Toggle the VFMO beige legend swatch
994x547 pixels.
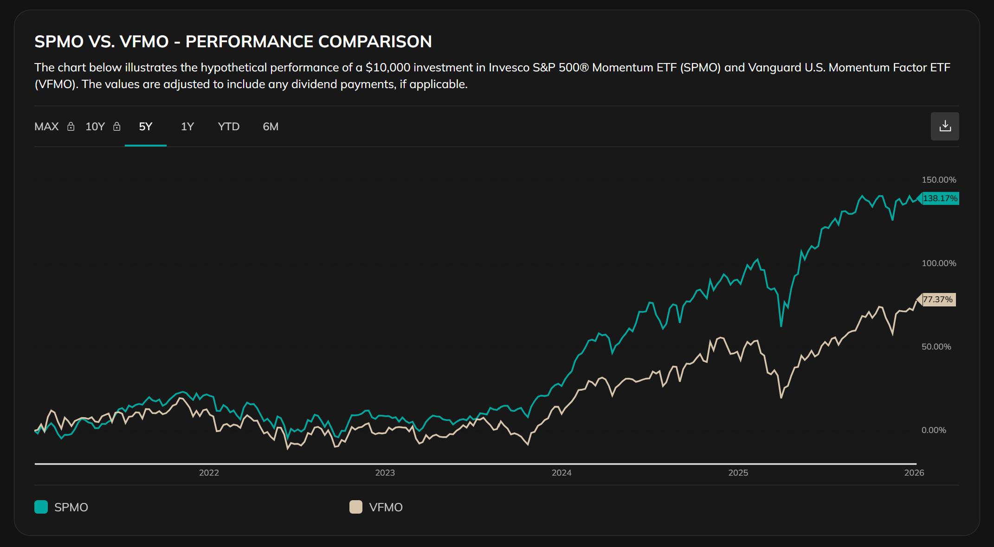[x=355, y=507]
